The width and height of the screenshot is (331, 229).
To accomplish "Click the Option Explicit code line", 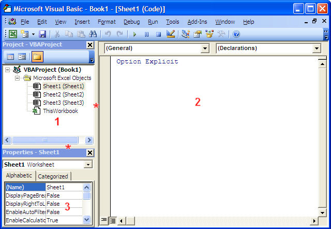I will coord(147,61).
